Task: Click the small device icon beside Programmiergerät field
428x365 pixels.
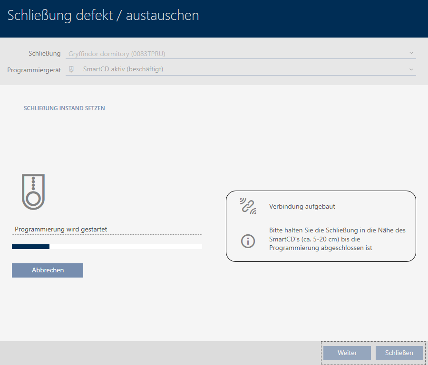Action: tap(71, 69)
